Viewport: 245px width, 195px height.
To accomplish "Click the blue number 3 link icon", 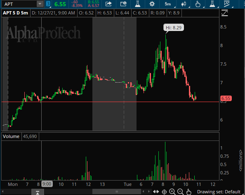I will coord(48,4).
